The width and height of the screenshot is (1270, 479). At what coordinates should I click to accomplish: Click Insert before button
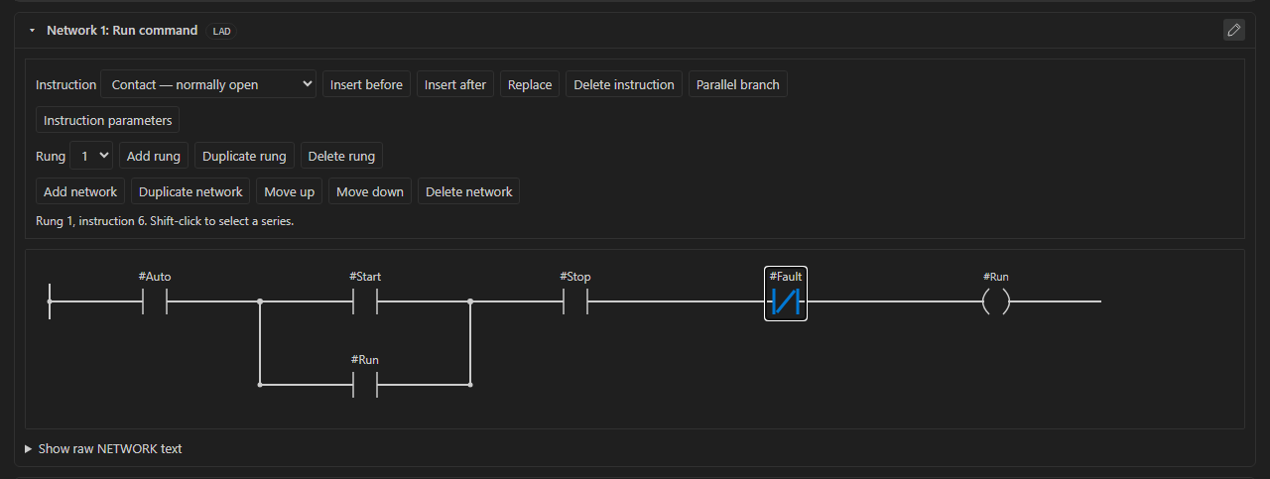(366, 84)
